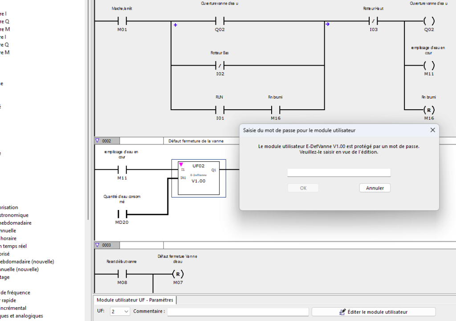Viewport: 456px width, 321px height.
Task: Select astronomique tree item
Action: coord(14,215)
